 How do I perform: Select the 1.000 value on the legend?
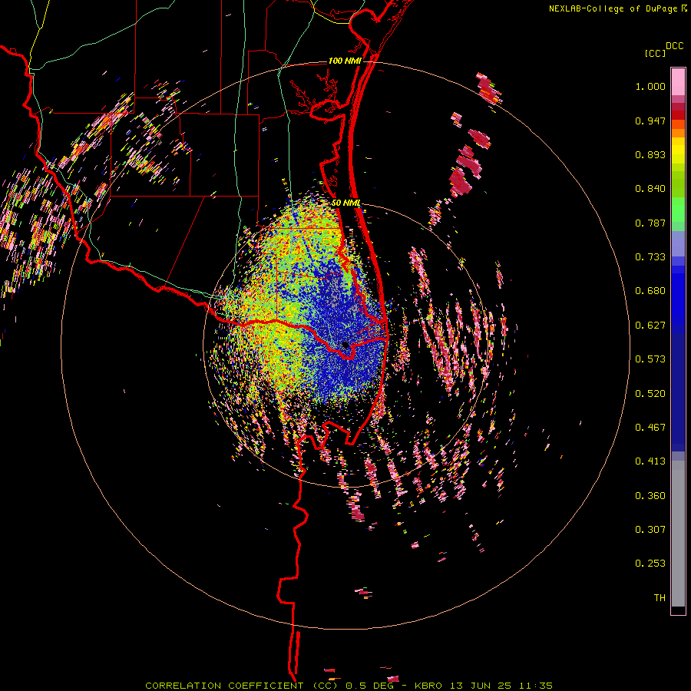click(x=650, y=86)
